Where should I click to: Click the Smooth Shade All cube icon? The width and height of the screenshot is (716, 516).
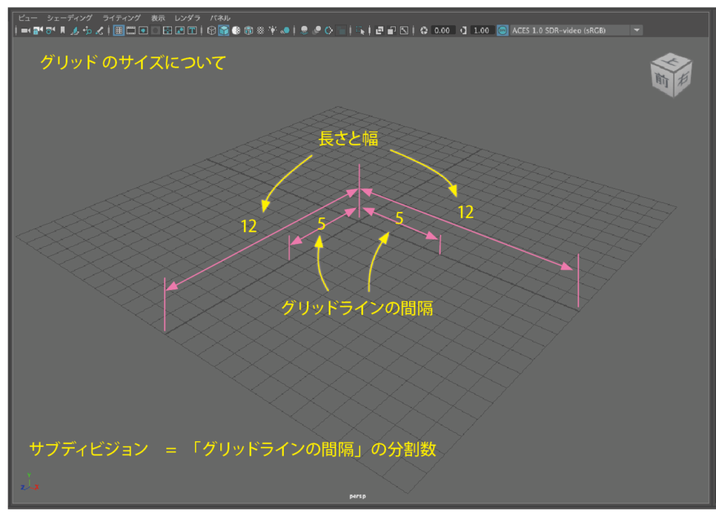224,31
